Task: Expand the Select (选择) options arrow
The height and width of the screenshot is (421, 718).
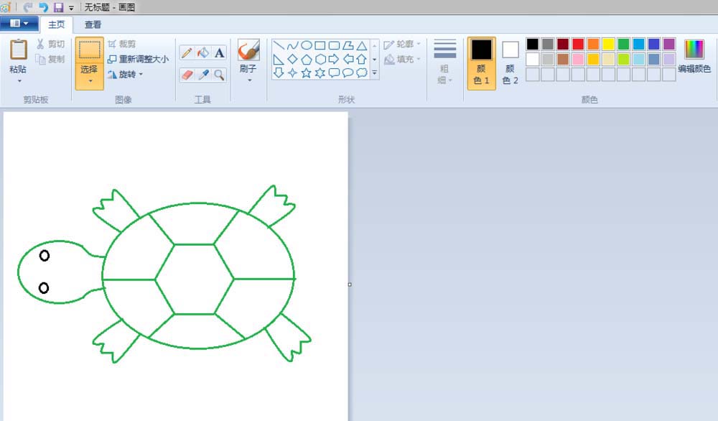Action: pyautogui.click(x=90, y=81)
